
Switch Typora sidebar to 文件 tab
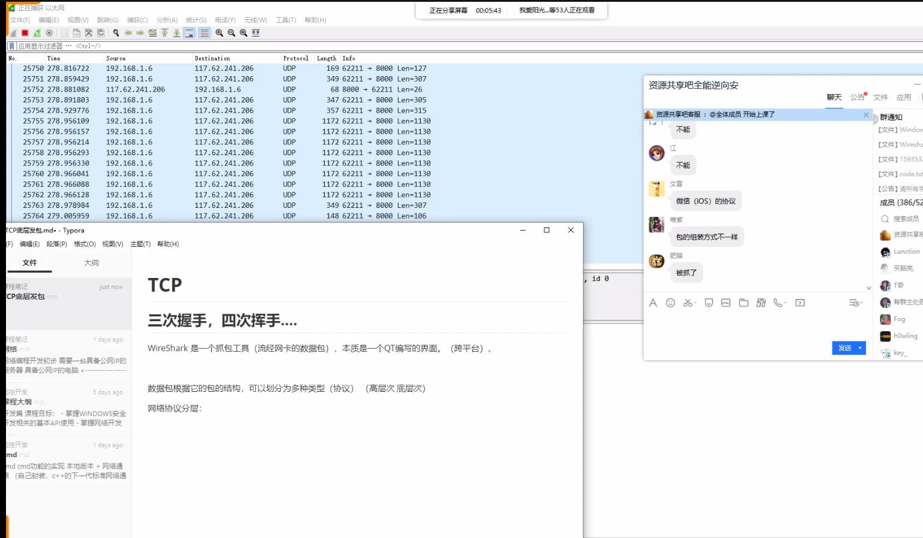coord(29,262)
